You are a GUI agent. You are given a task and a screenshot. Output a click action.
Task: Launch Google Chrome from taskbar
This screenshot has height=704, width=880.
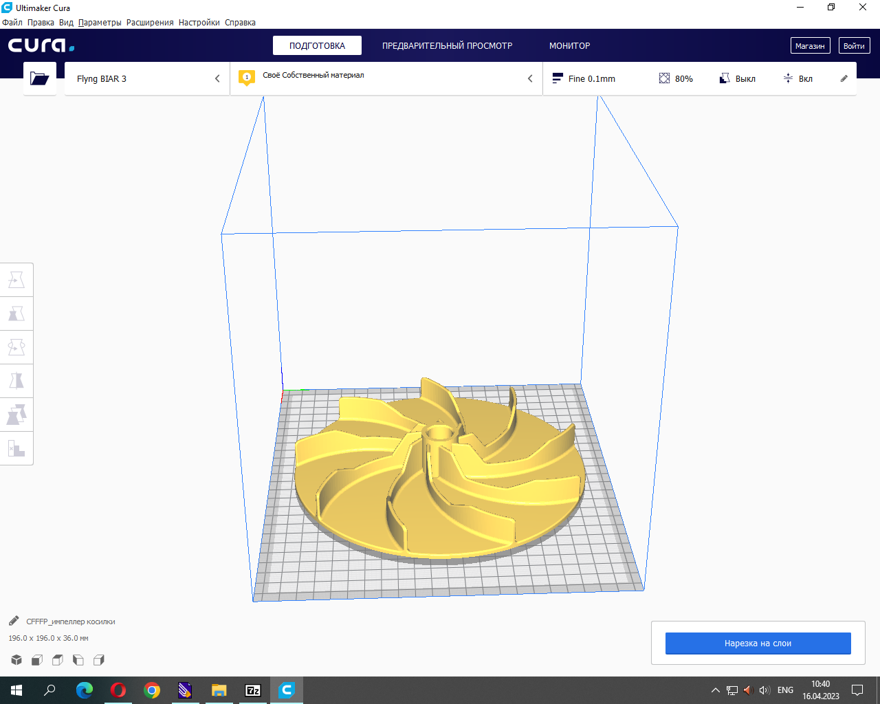pyautogui.click(x=151, y=690)
